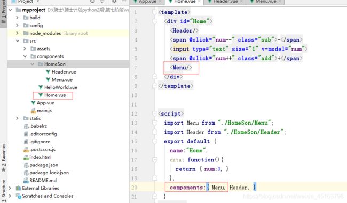Viewport: 347px width, 203px height.
Task: Open the Favorites tool window
Action: (4, 158)
